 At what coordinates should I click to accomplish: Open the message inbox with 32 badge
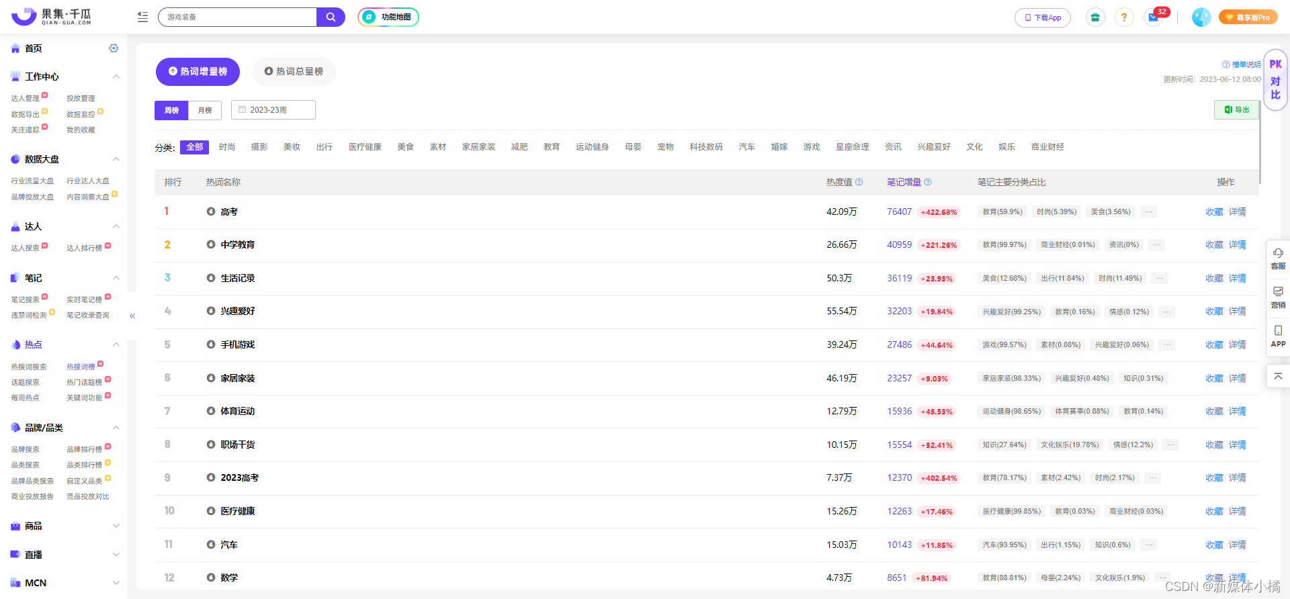coord(1154,17)
